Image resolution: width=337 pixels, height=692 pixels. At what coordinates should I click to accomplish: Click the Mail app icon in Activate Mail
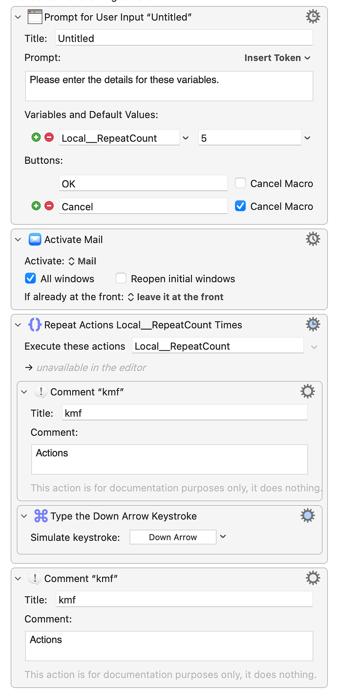(x=35, y=240)
